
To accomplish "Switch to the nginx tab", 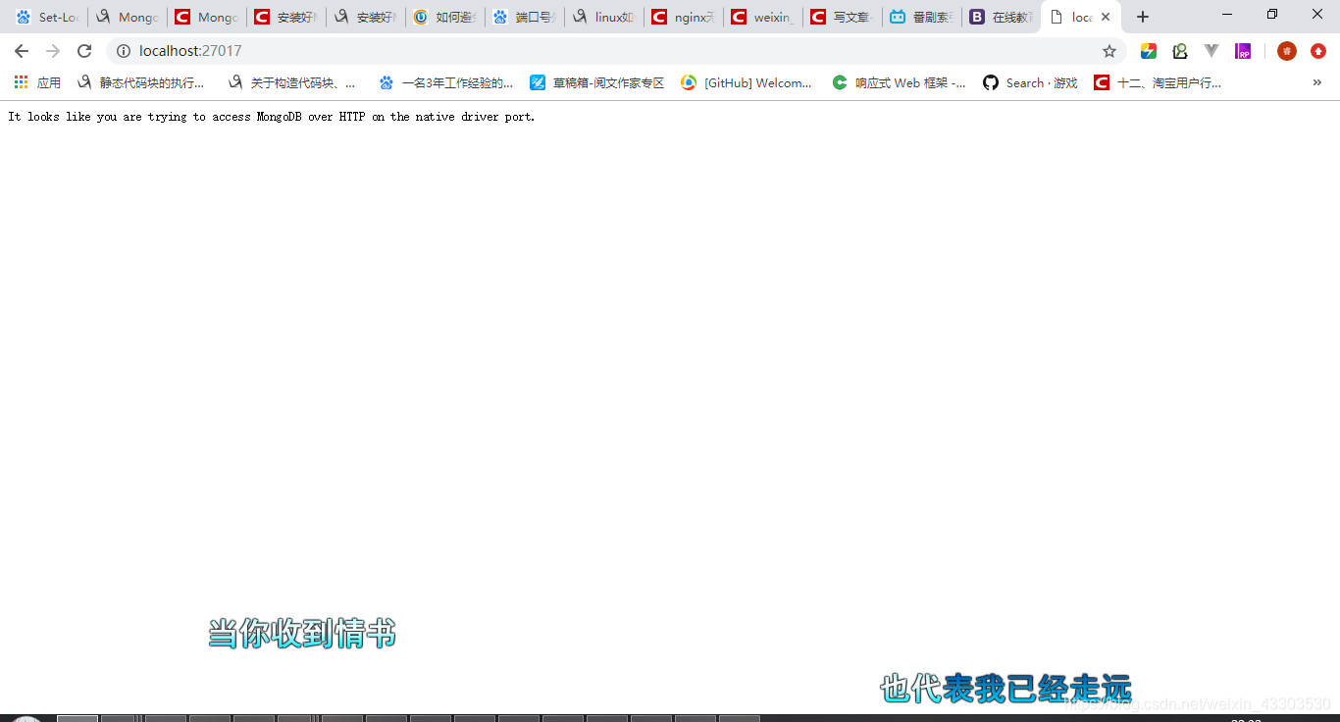I will click(x=683, y=17).
